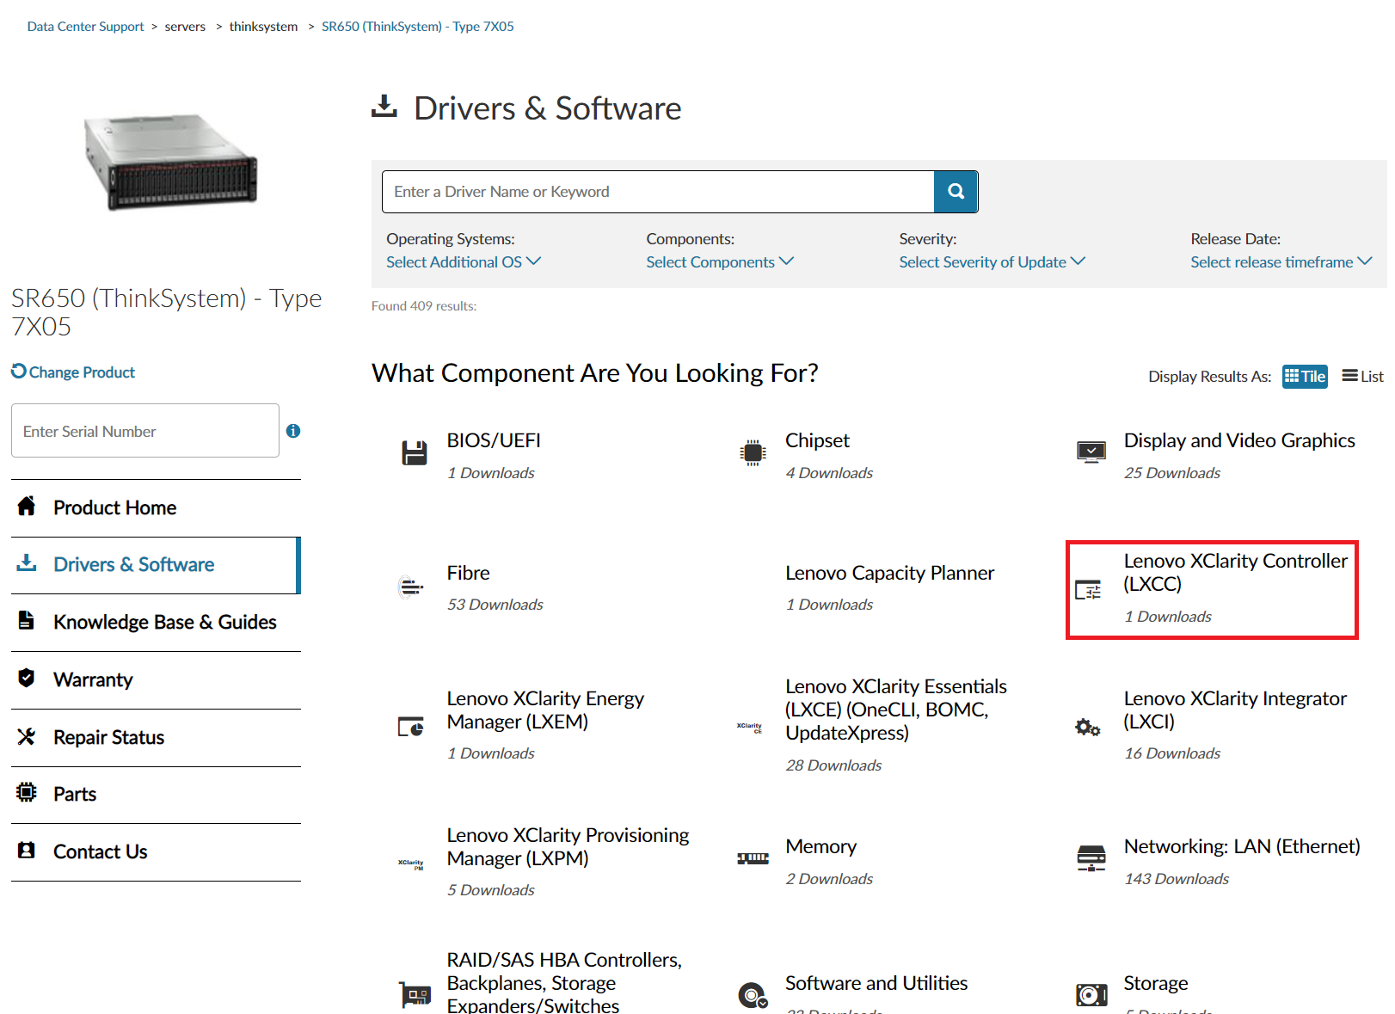Click the XClarity Essentials CE icon
1395x1014 pixels.
click(x=750, y=728)
